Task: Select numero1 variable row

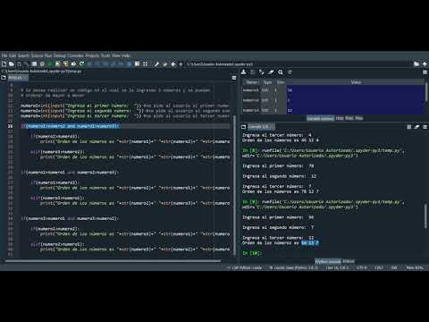Action: pyautogui.click(x=333, y=90)
